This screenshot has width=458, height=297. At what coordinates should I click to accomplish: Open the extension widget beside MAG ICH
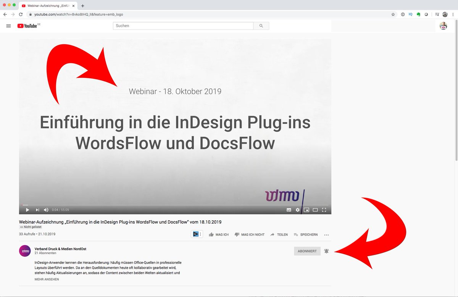(197, 234)
